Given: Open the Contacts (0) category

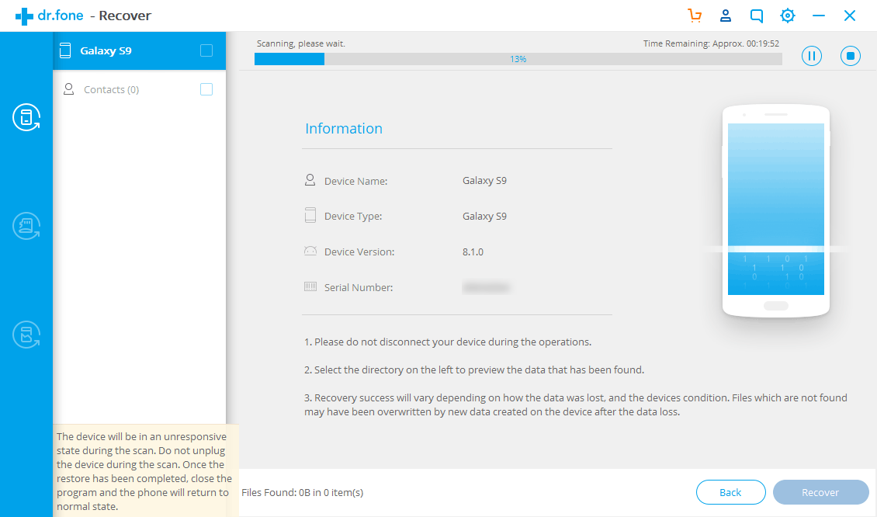Looking at the screenshot, I should 139,89.
